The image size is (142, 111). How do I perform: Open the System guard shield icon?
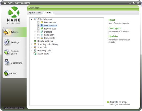(7, 52)
